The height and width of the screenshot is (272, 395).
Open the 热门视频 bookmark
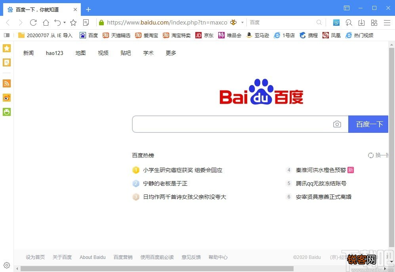click(x=359, y=36)
